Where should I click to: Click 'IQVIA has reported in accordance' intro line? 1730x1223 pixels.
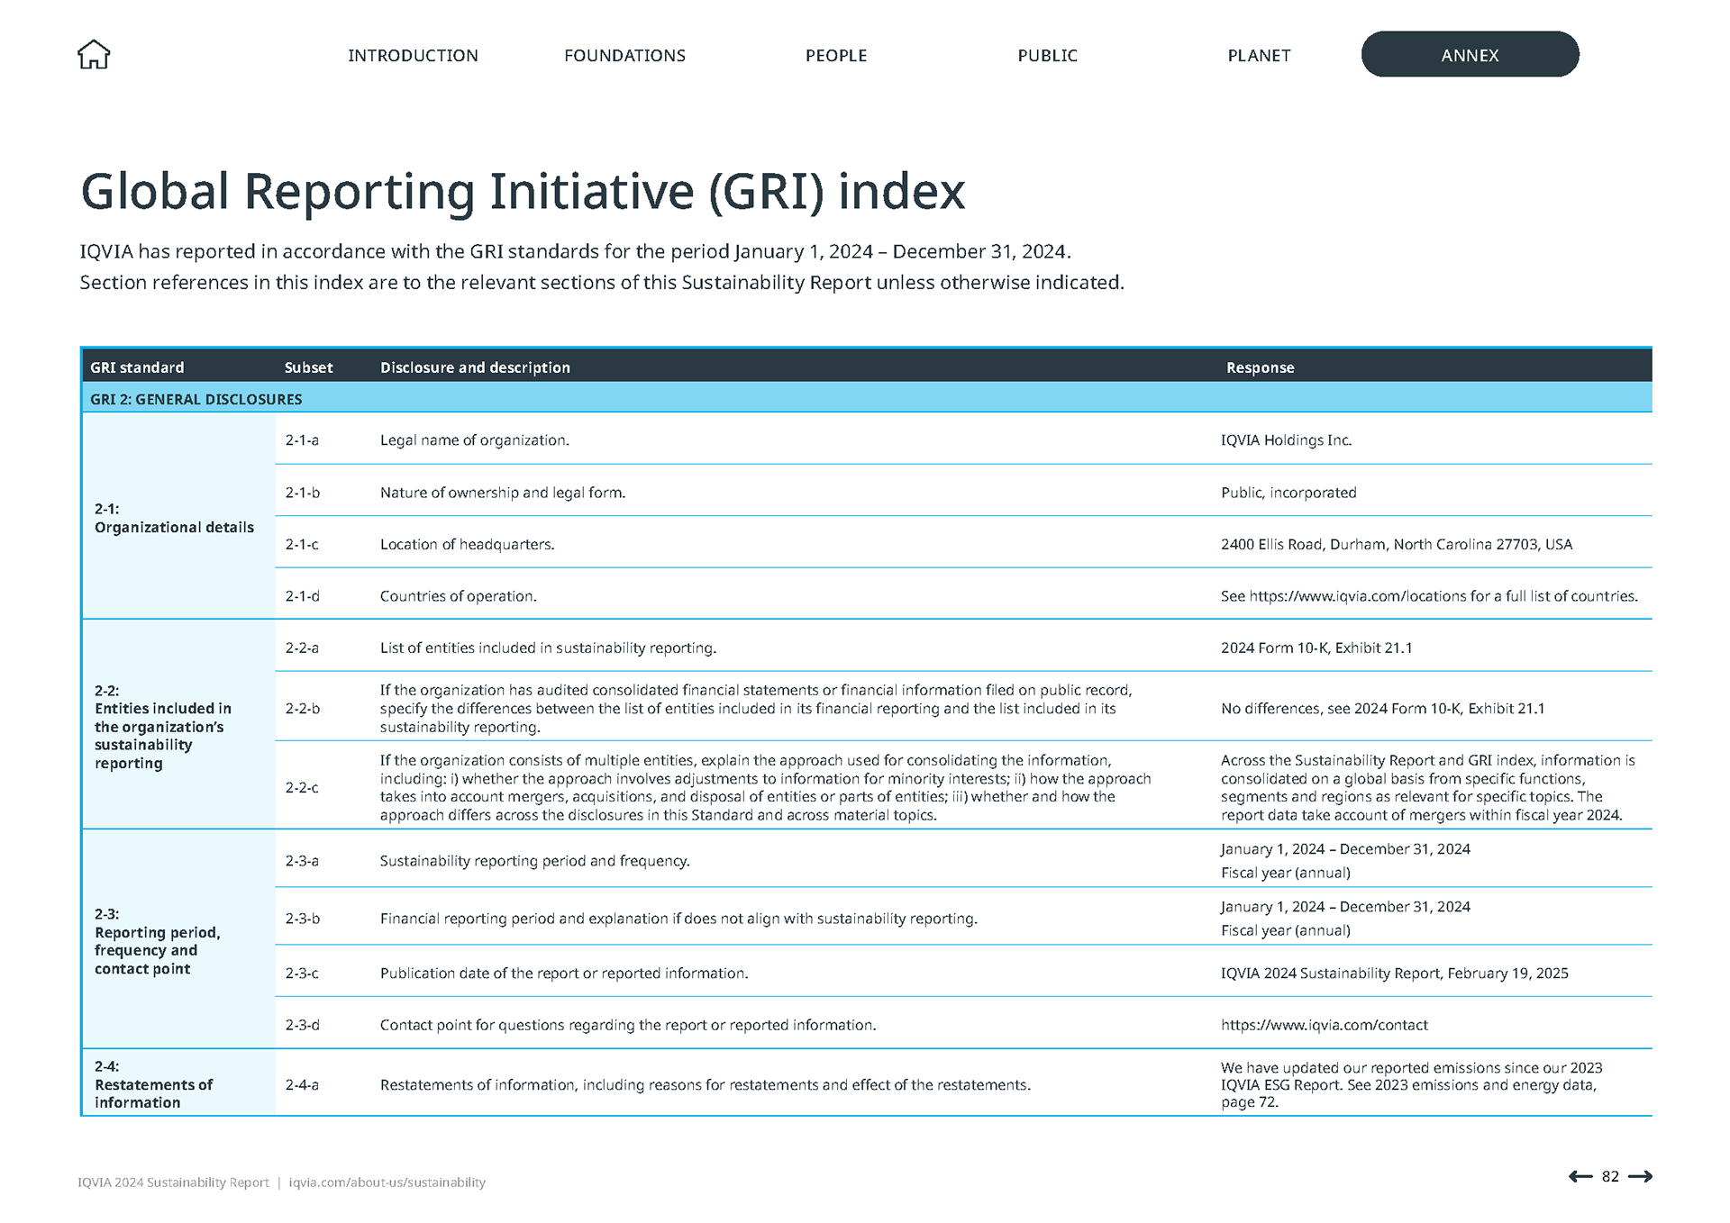click(x=575, y=251)
